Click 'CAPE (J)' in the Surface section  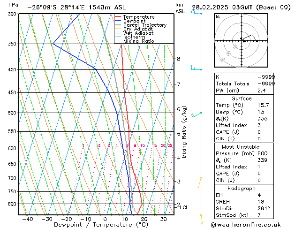(x=227, y=132)
